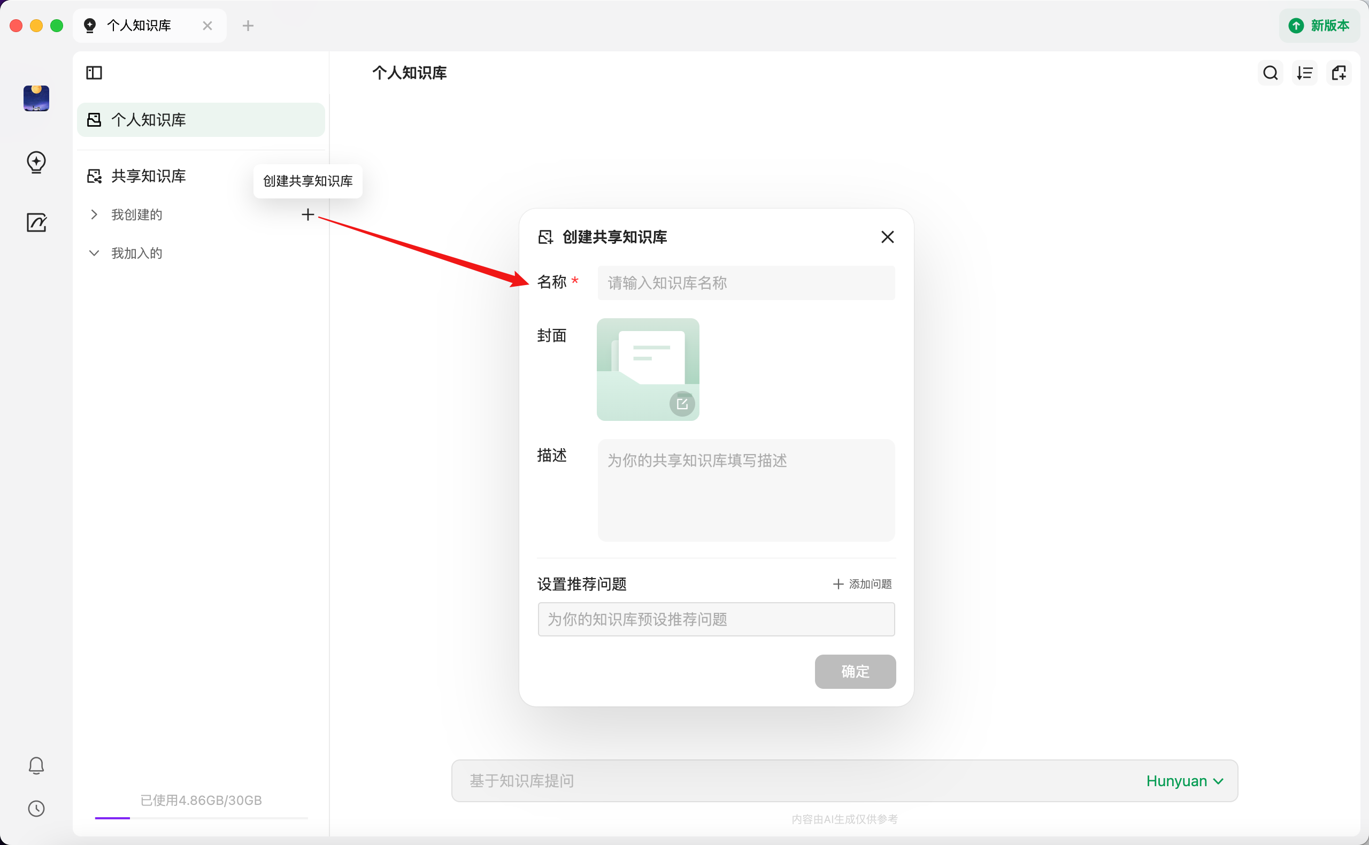Collapse the 我加入的 section
Image resolution: width=1369 pixels, height=845 pixels.
coord(94,253)
